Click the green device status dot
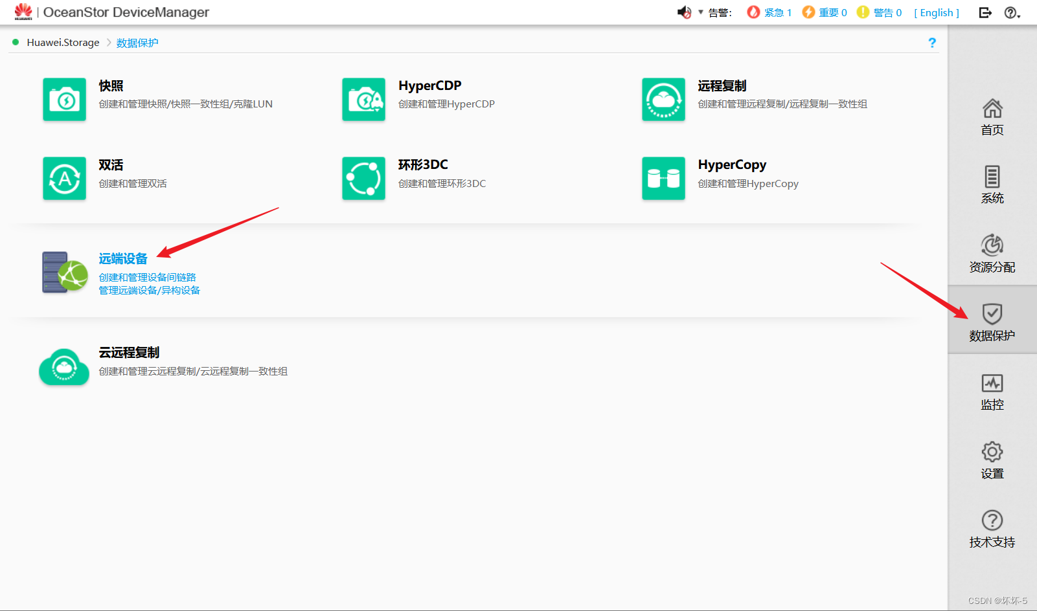Viewport: 1037px width, 611px height. click(x=16, y=42)
